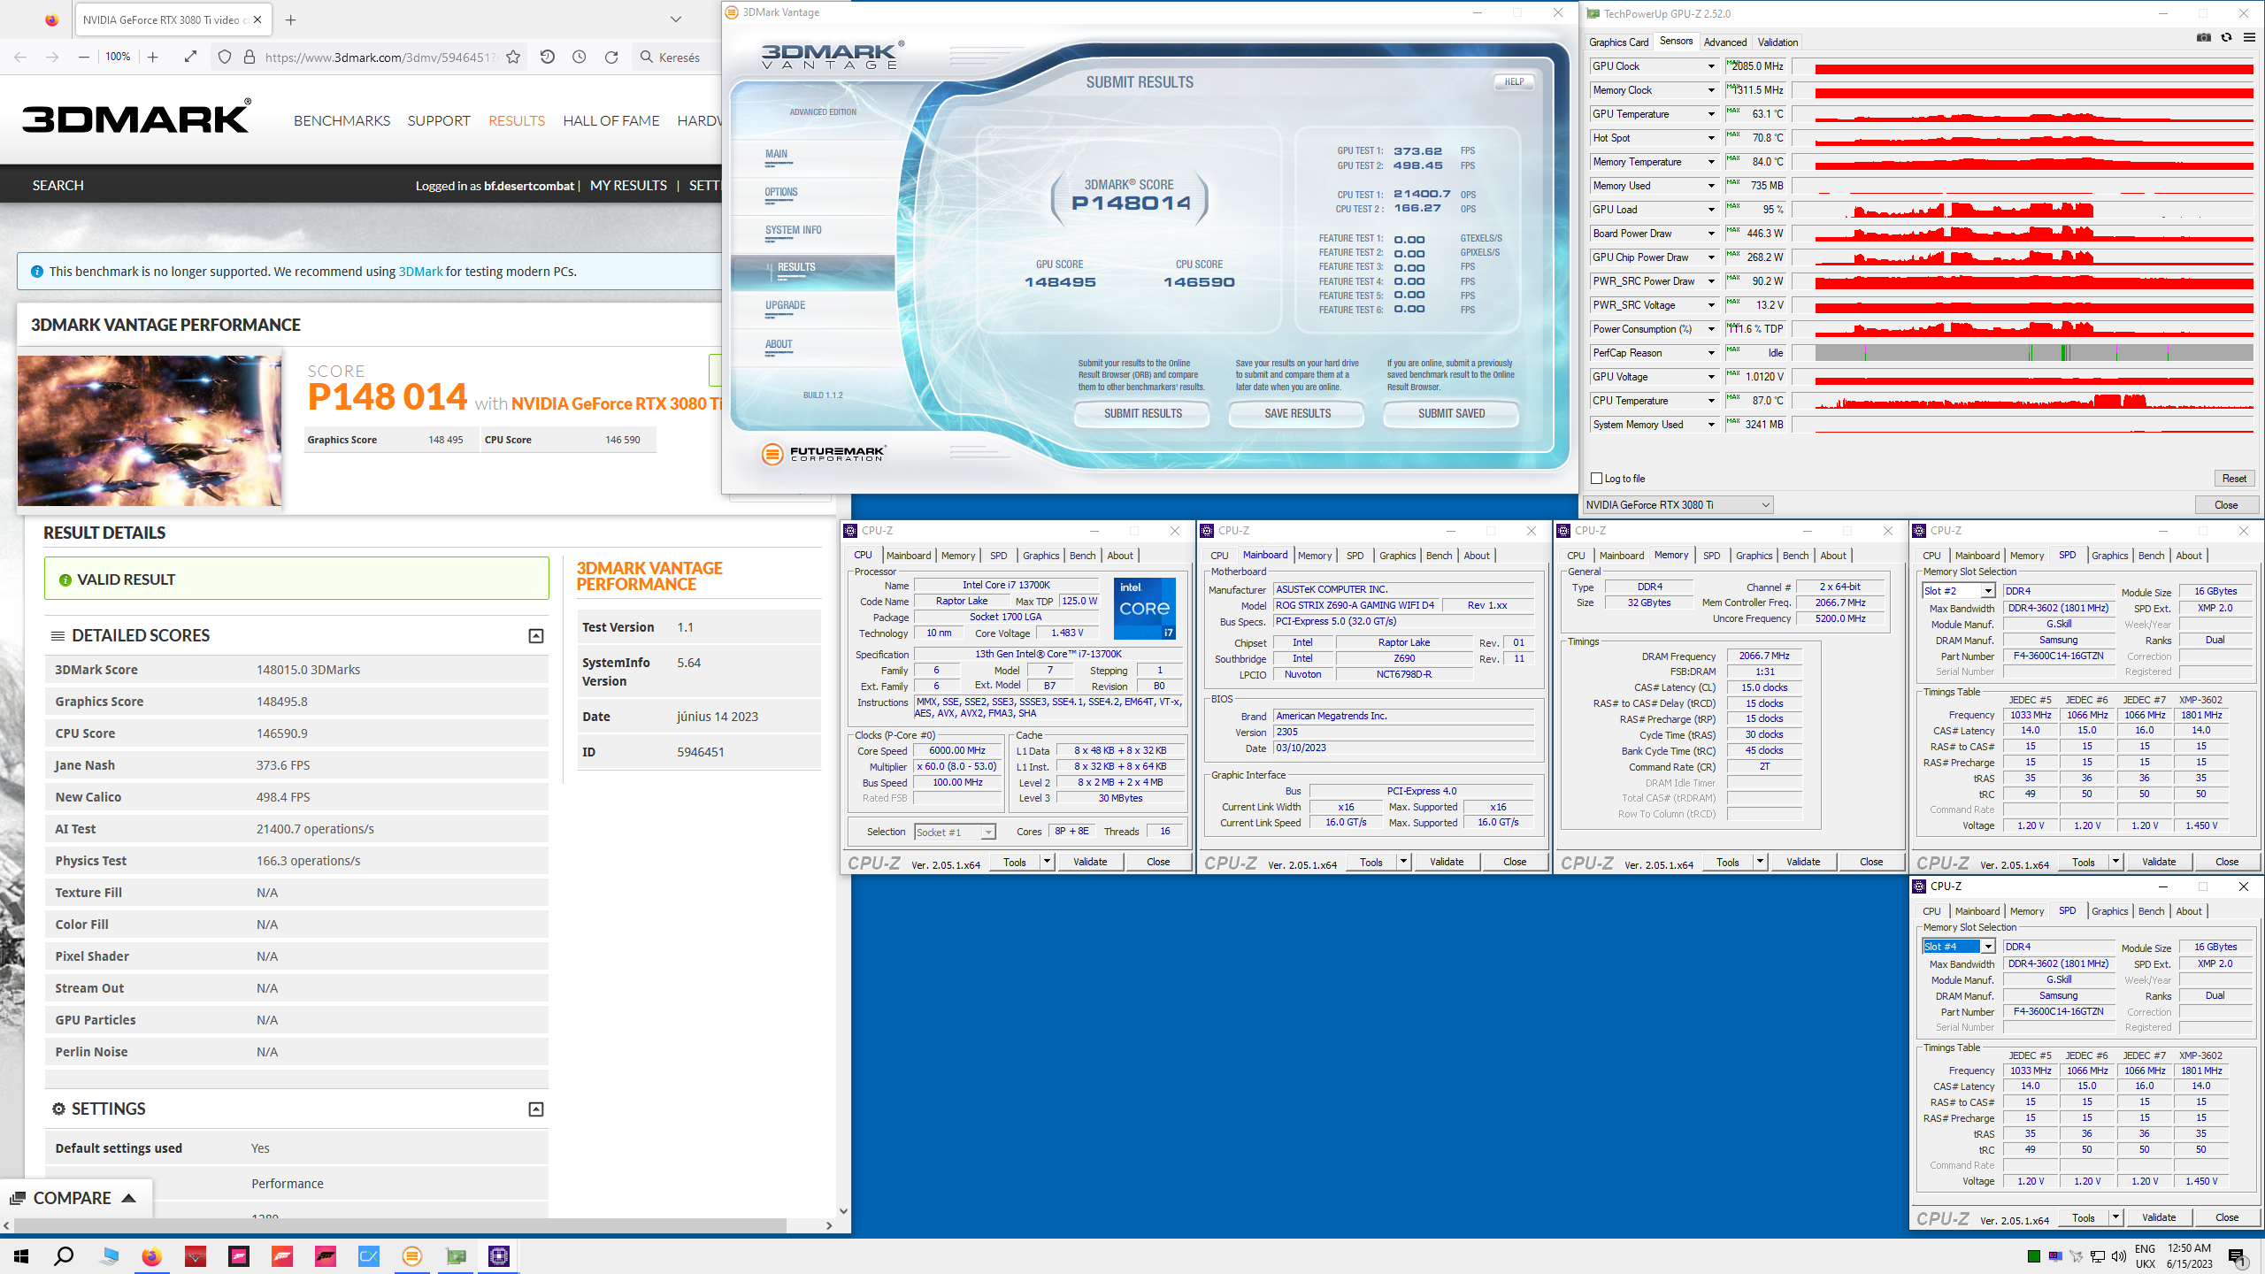The height and width of the screenshot is (1274, 2265).
Task: Reload the 3DMark page in Firefox
Action: coord(611,57)
